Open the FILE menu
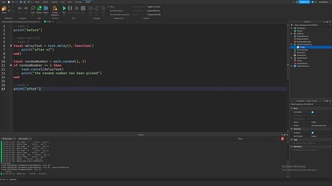 click(x=4, y=2)
